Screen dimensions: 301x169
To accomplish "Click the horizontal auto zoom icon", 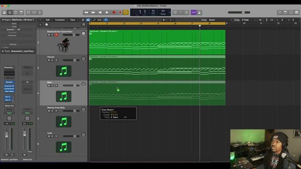I will tap(272, 20).
